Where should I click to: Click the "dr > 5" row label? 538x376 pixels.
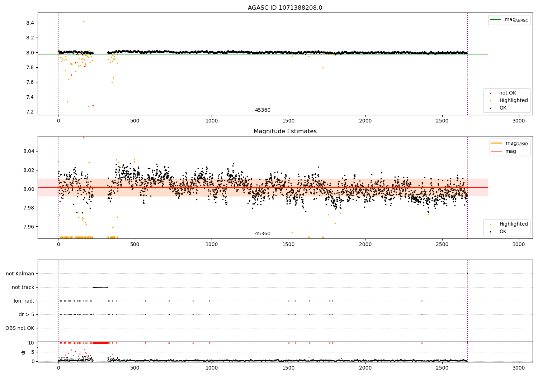click(x=27, y=314)
